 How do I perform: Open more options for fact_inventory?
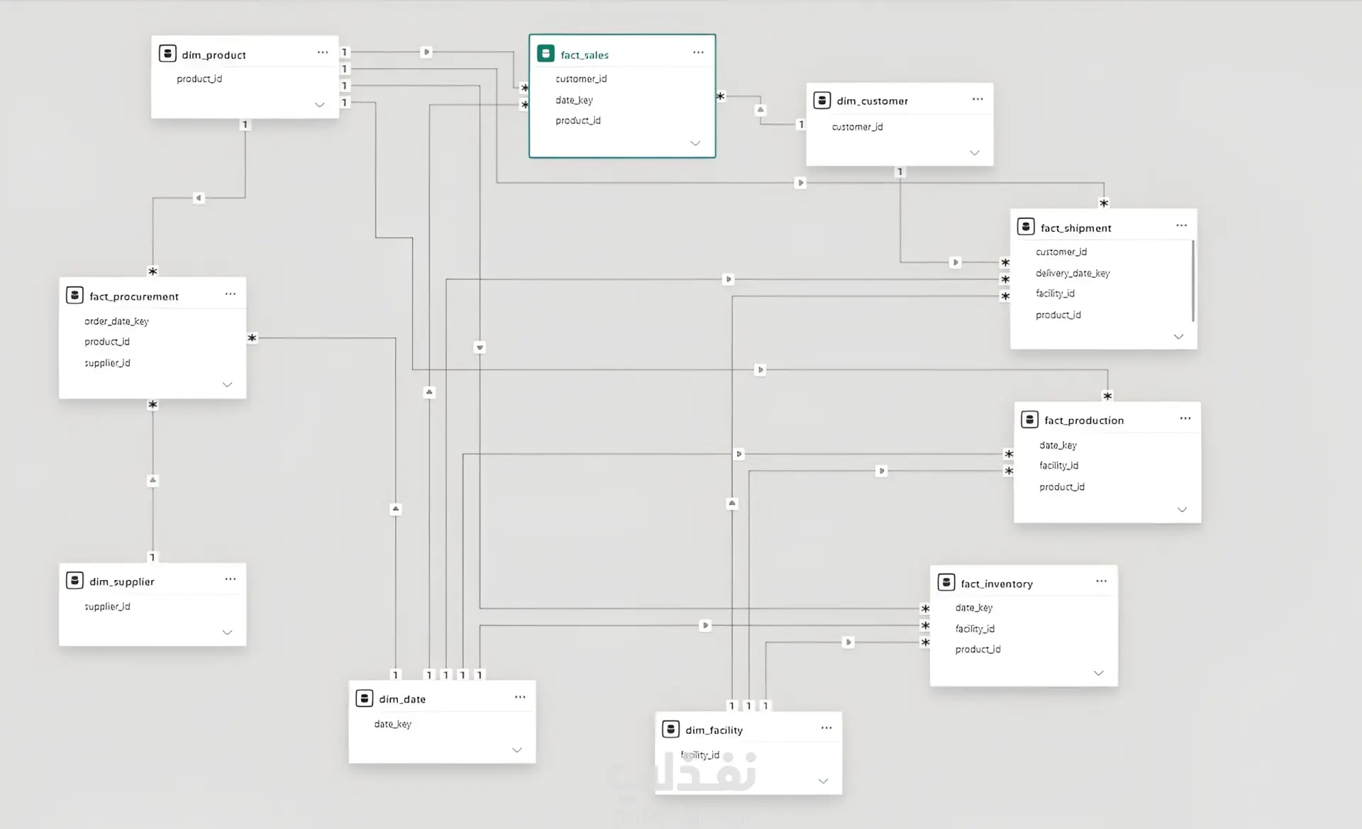click(x=1101, y=581)
